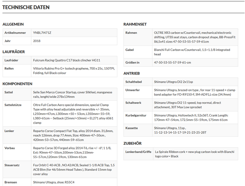Click the Selle San Marco saddle description
This screenshot has width=245, height=186.
(73, 94)
